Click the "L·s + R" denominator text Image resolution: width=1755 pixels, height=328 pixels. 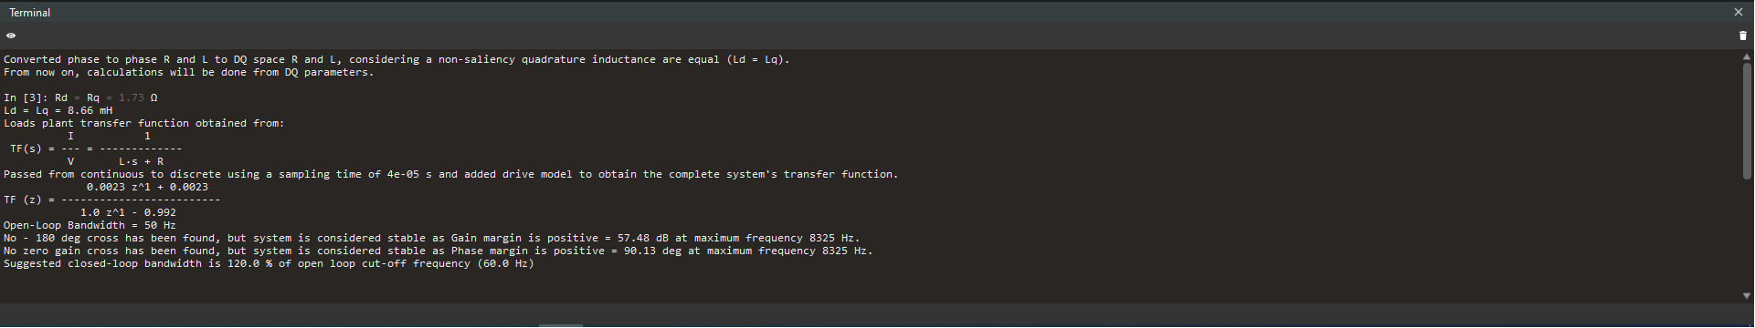[x=142, y=161]
